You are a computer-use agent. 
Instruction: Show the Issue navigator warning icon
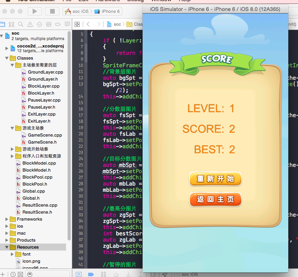[30, 24]
